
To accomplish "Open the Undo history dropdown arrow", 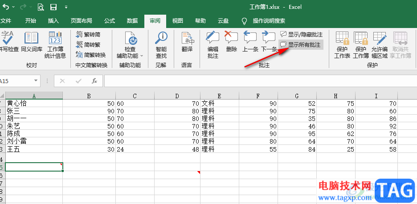I will [x=13, y=7].
